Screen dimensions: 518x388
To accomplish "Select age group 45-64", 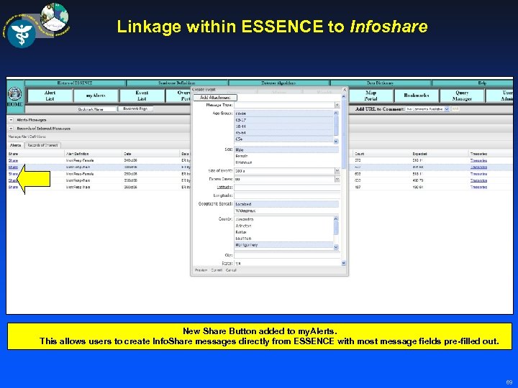I will pyautogui.click(x=283, y=133).
